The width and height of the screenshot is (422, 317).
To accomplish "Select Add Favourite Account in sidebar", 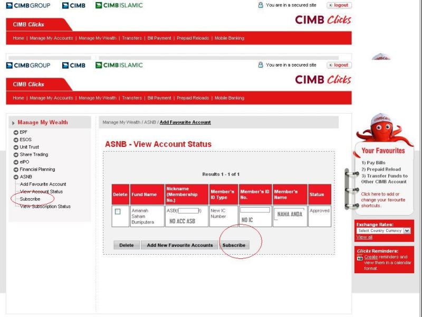I will (43, 184).
